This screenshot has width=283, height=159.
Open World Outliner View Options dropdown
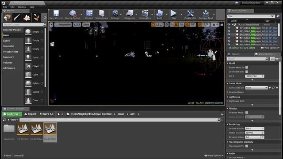coord(270,48)
